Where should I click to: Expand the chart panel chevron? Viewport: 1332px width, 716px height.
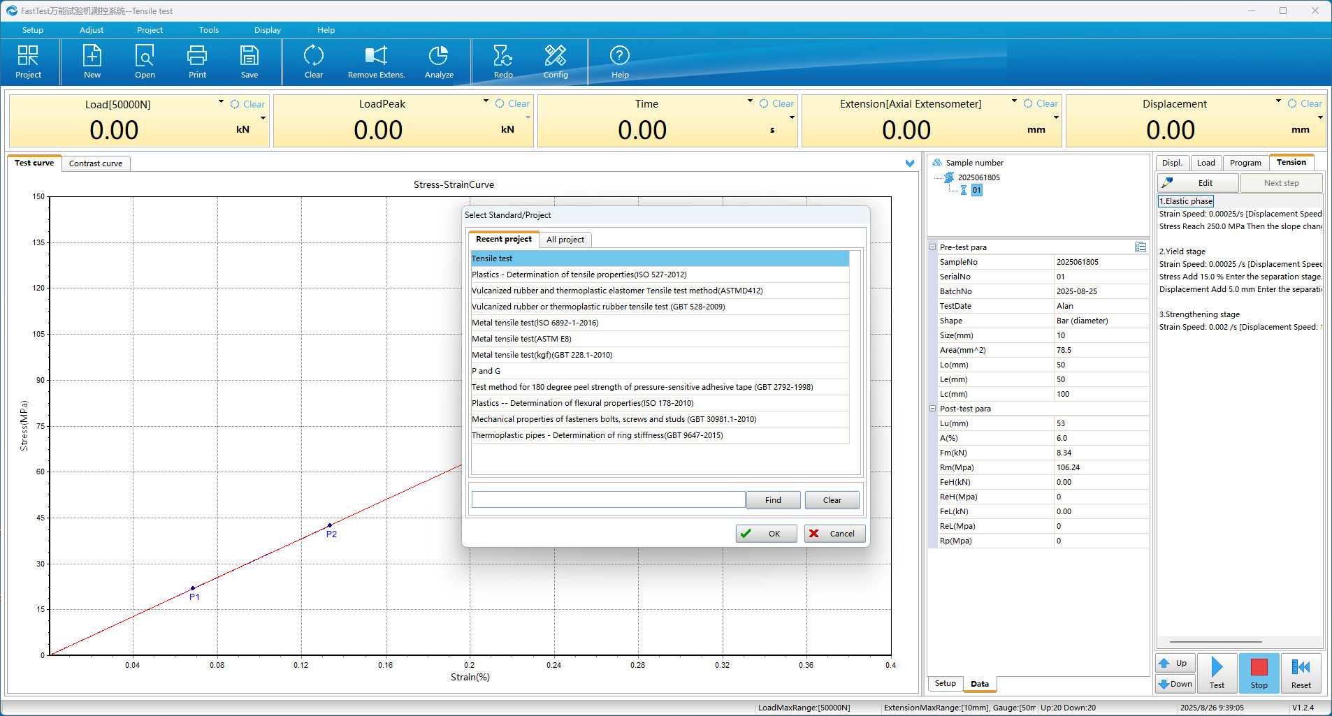pos(909,163)
